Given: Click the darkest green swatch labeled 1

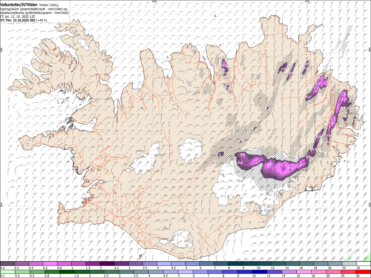Looking at the screenshot, I should (x=67, y=272).
